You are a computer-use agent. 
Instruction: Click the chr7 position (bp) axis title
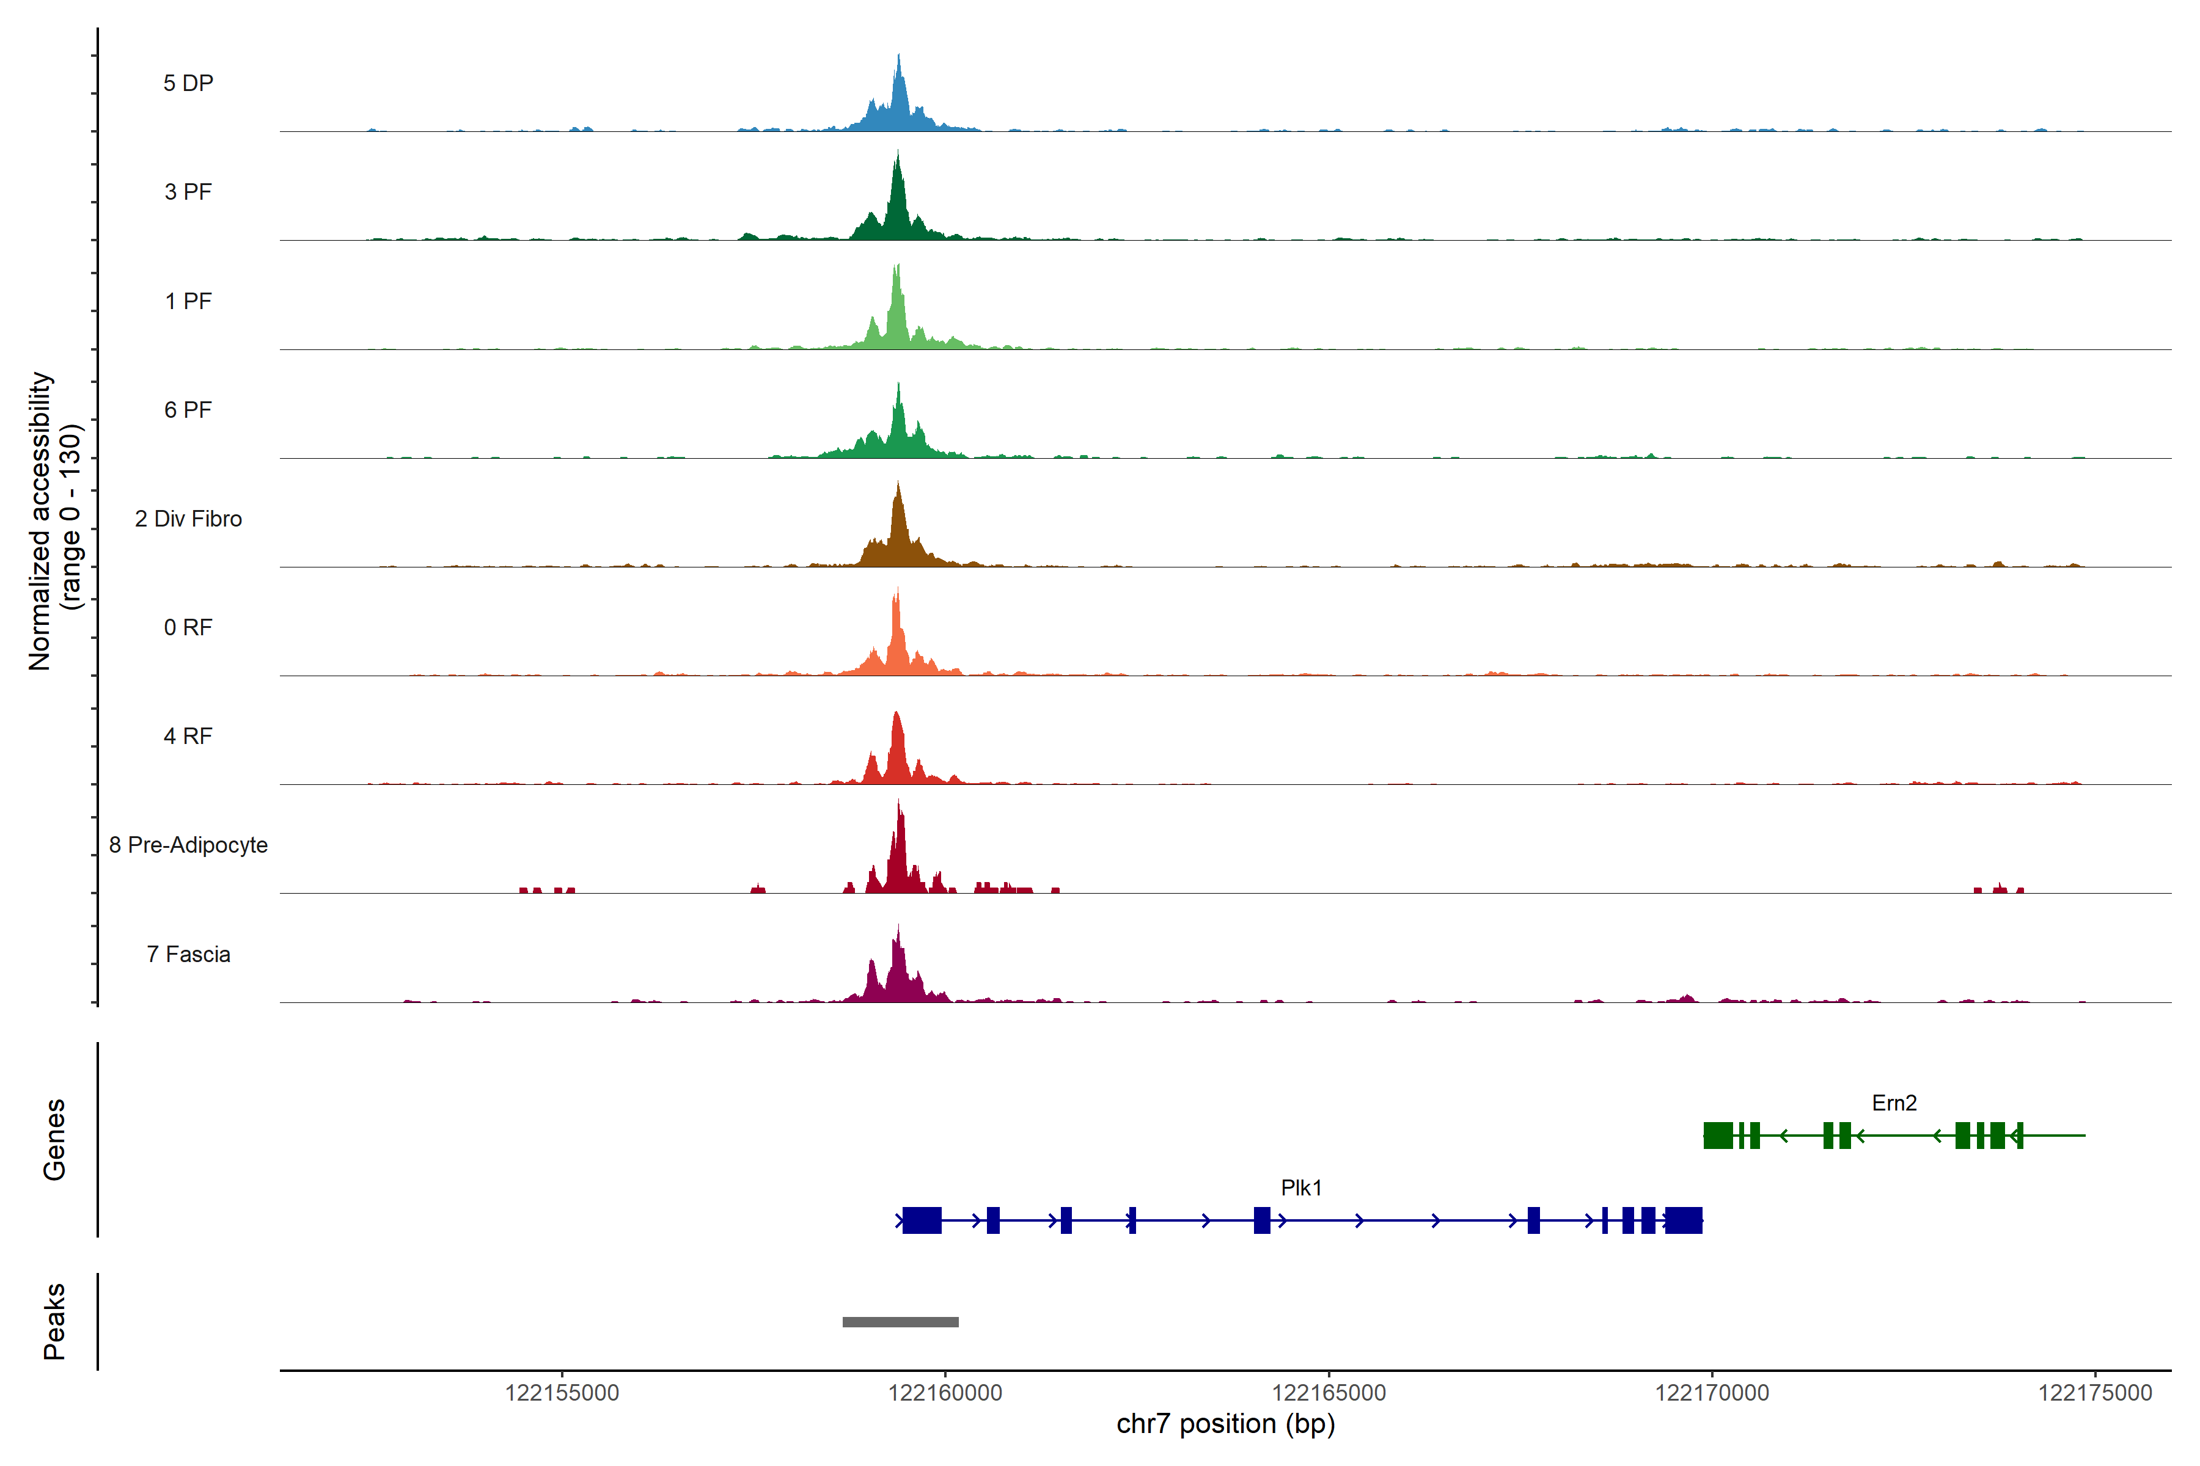(1225, 1424)
